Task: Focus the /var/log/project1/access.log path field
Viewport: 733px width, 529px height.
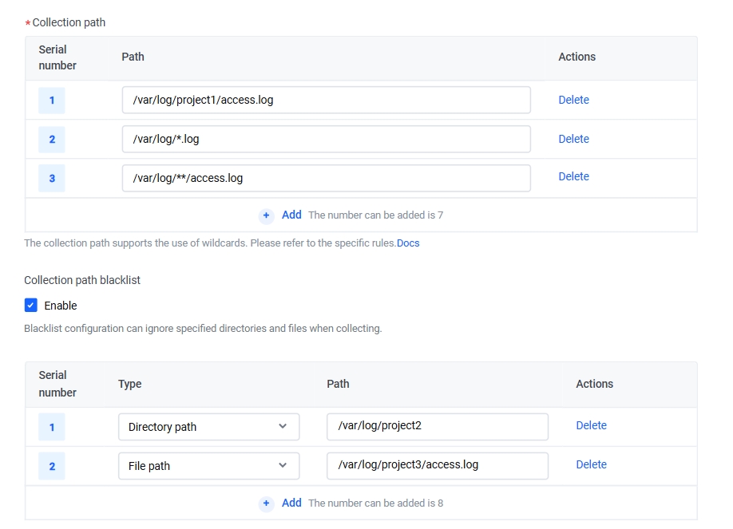Action: (x=327, y=100)
